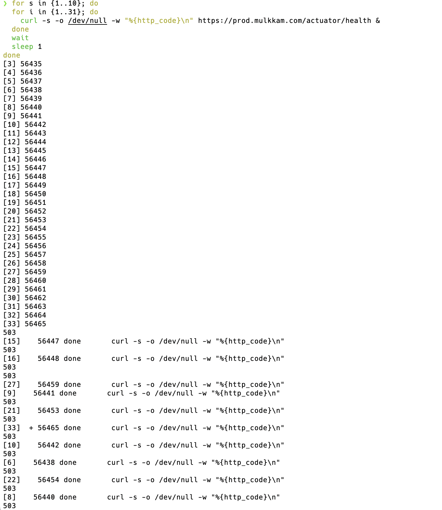Click the '[29] 56461' job line
Screen dimensions: 442x510
coord(24,289)
